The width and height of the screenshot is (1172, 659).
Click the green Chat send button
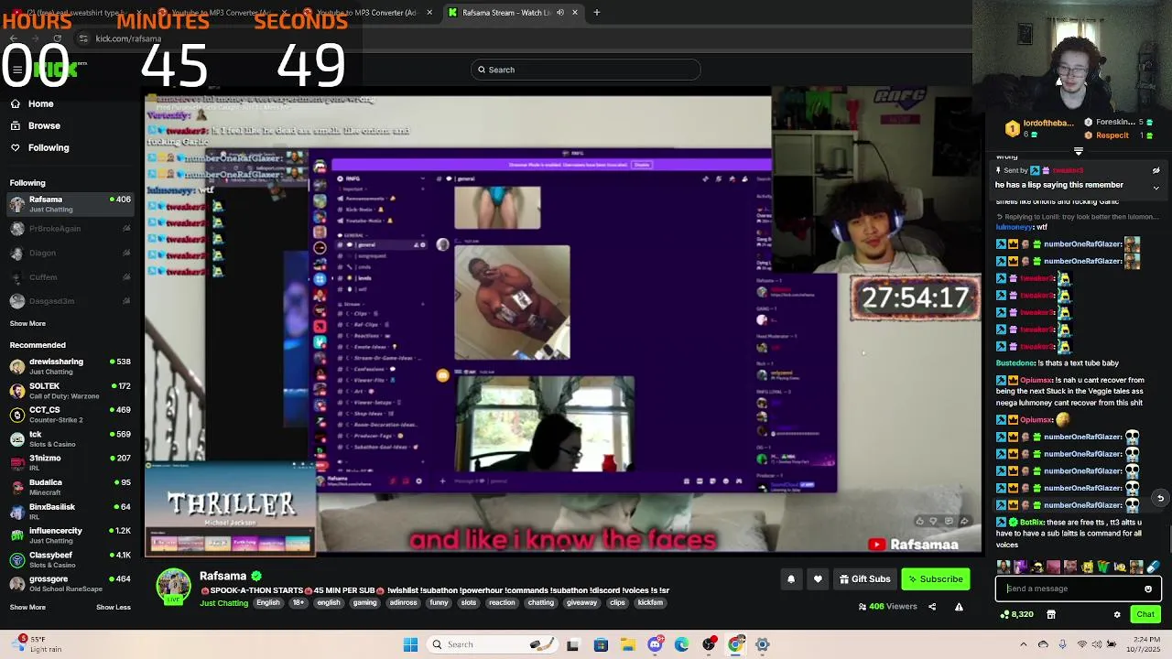1145,614
